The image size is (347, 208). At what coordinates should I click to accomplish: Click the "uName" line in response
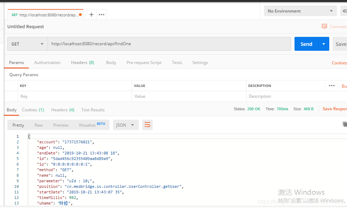[55, 203]
